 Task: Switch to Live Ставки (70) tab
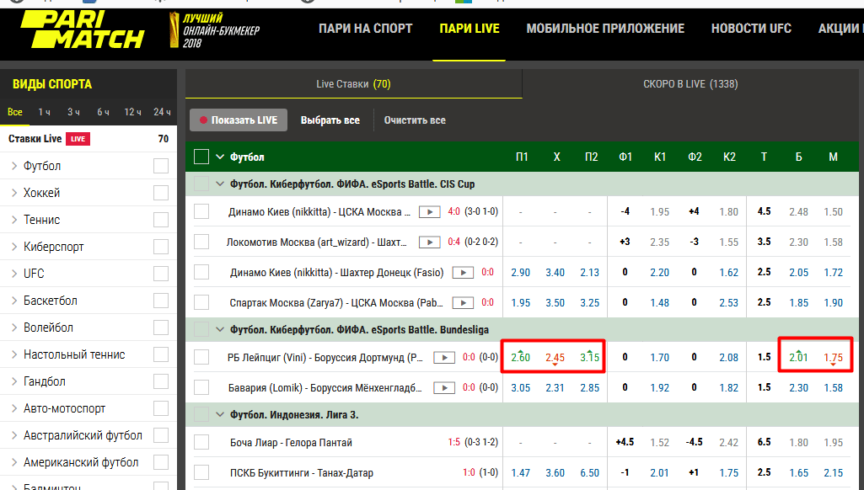(x=354, y=84)
